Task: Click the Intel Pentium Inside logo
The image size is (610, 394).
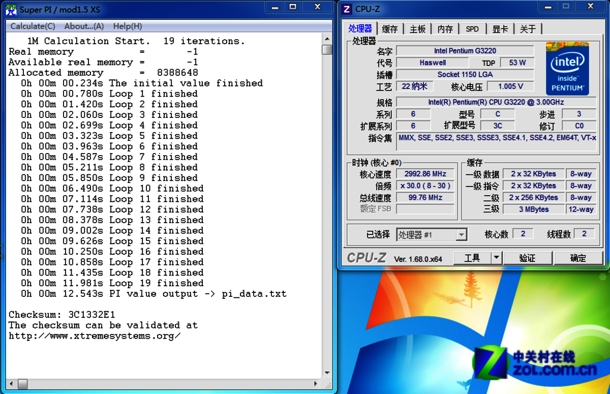Action: coord(567,69)
